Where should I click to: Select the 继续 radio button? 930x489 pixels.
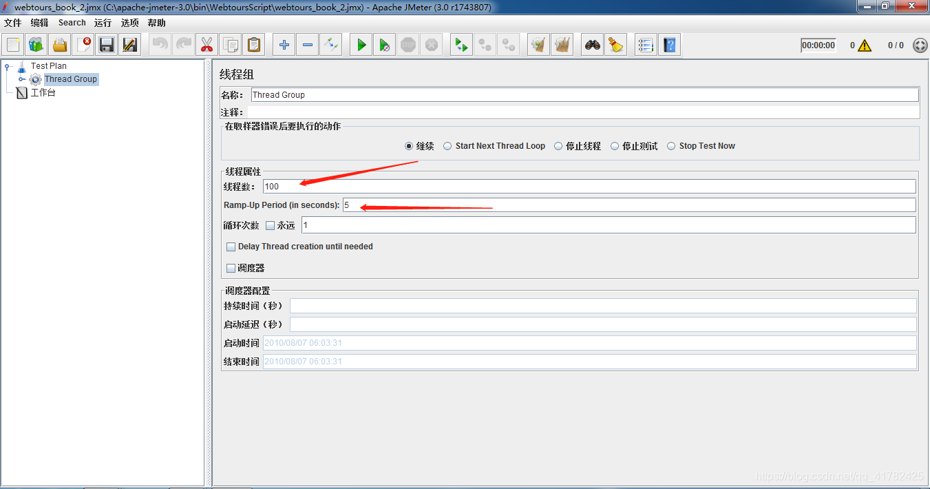(409, 146)
